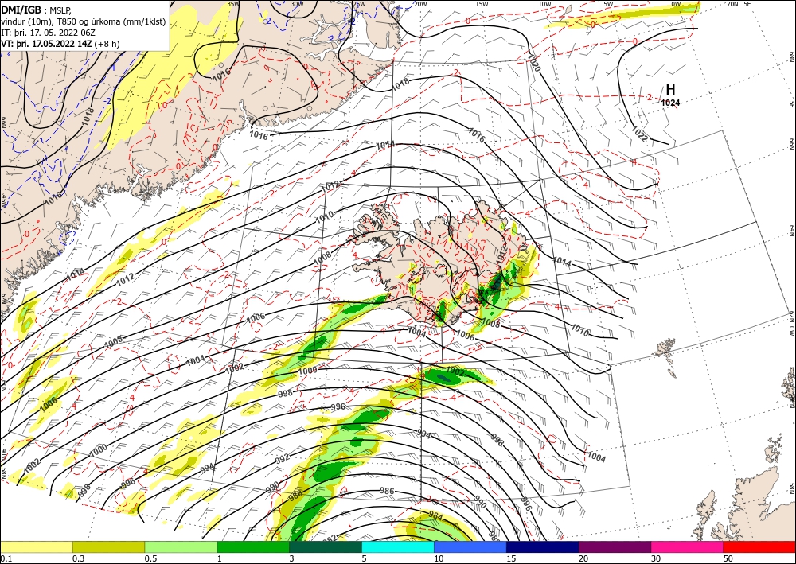This screenshot has width=796, height=564.
Task: Click the '20' legend scale value
Action: [583, 558]
